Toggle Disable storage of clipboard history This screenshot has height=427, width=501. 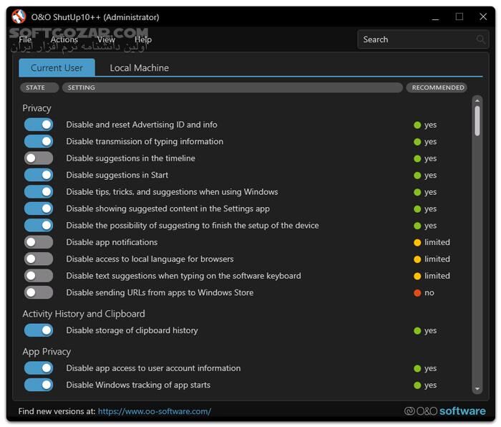tap(39, 330)
